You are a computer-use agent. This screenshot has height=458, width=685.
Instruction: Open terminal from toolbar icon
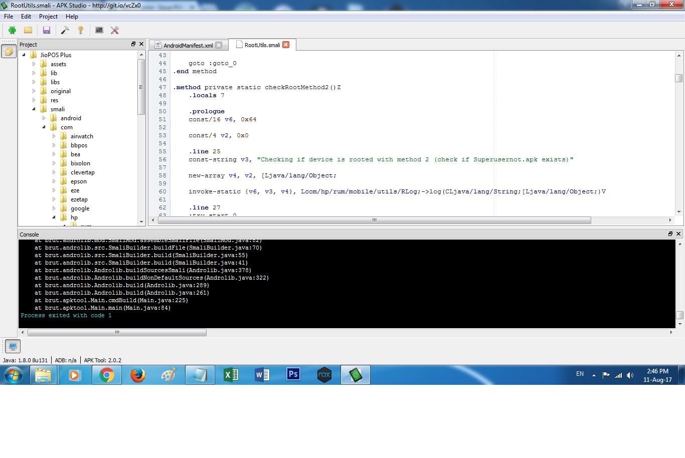point(99,30)
